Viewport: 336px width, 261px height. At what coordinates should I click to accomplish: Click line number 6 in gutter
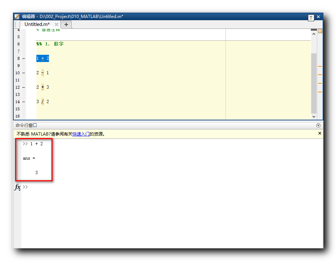coord(18,44)
